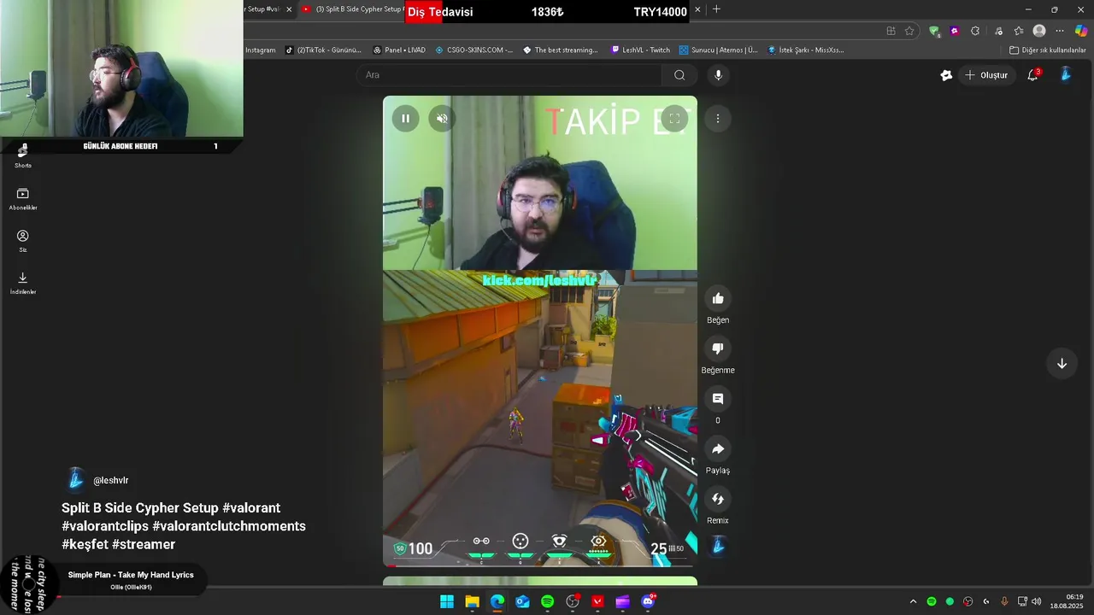Click the green shield extension icon
Viewport: 1094px width, 615px height.
click(x=934, y=31)
